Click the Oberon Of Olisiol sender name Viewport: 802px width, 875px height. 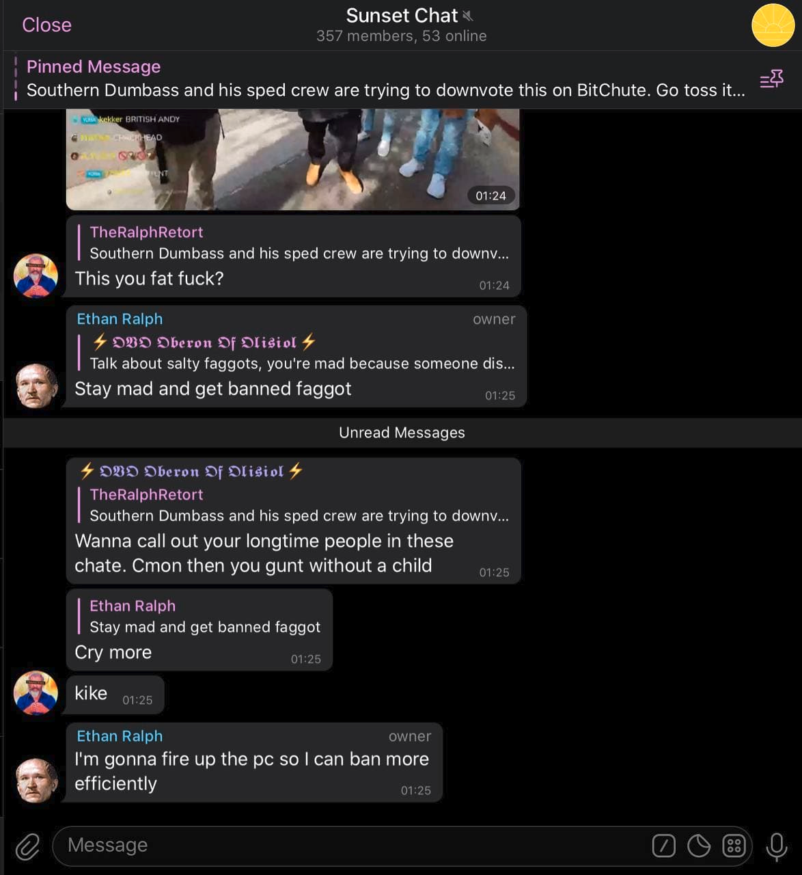tap(191, 471)
